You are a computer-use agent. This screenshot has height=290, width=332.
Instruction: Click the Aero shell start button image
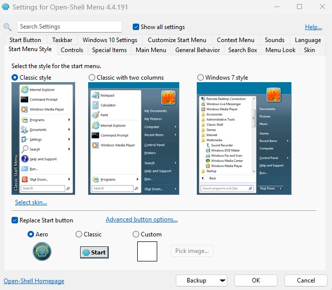(x=42, y=251)
